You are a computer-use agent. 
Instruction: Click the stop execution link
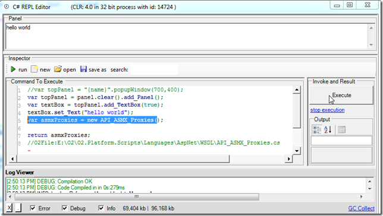pos(327,110)
